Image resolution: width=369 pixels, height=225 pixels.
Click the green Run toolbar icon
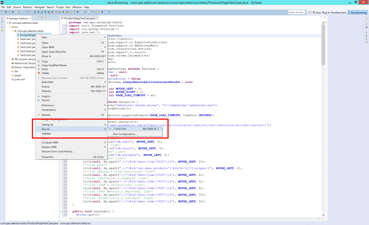[x=42, y=12]
